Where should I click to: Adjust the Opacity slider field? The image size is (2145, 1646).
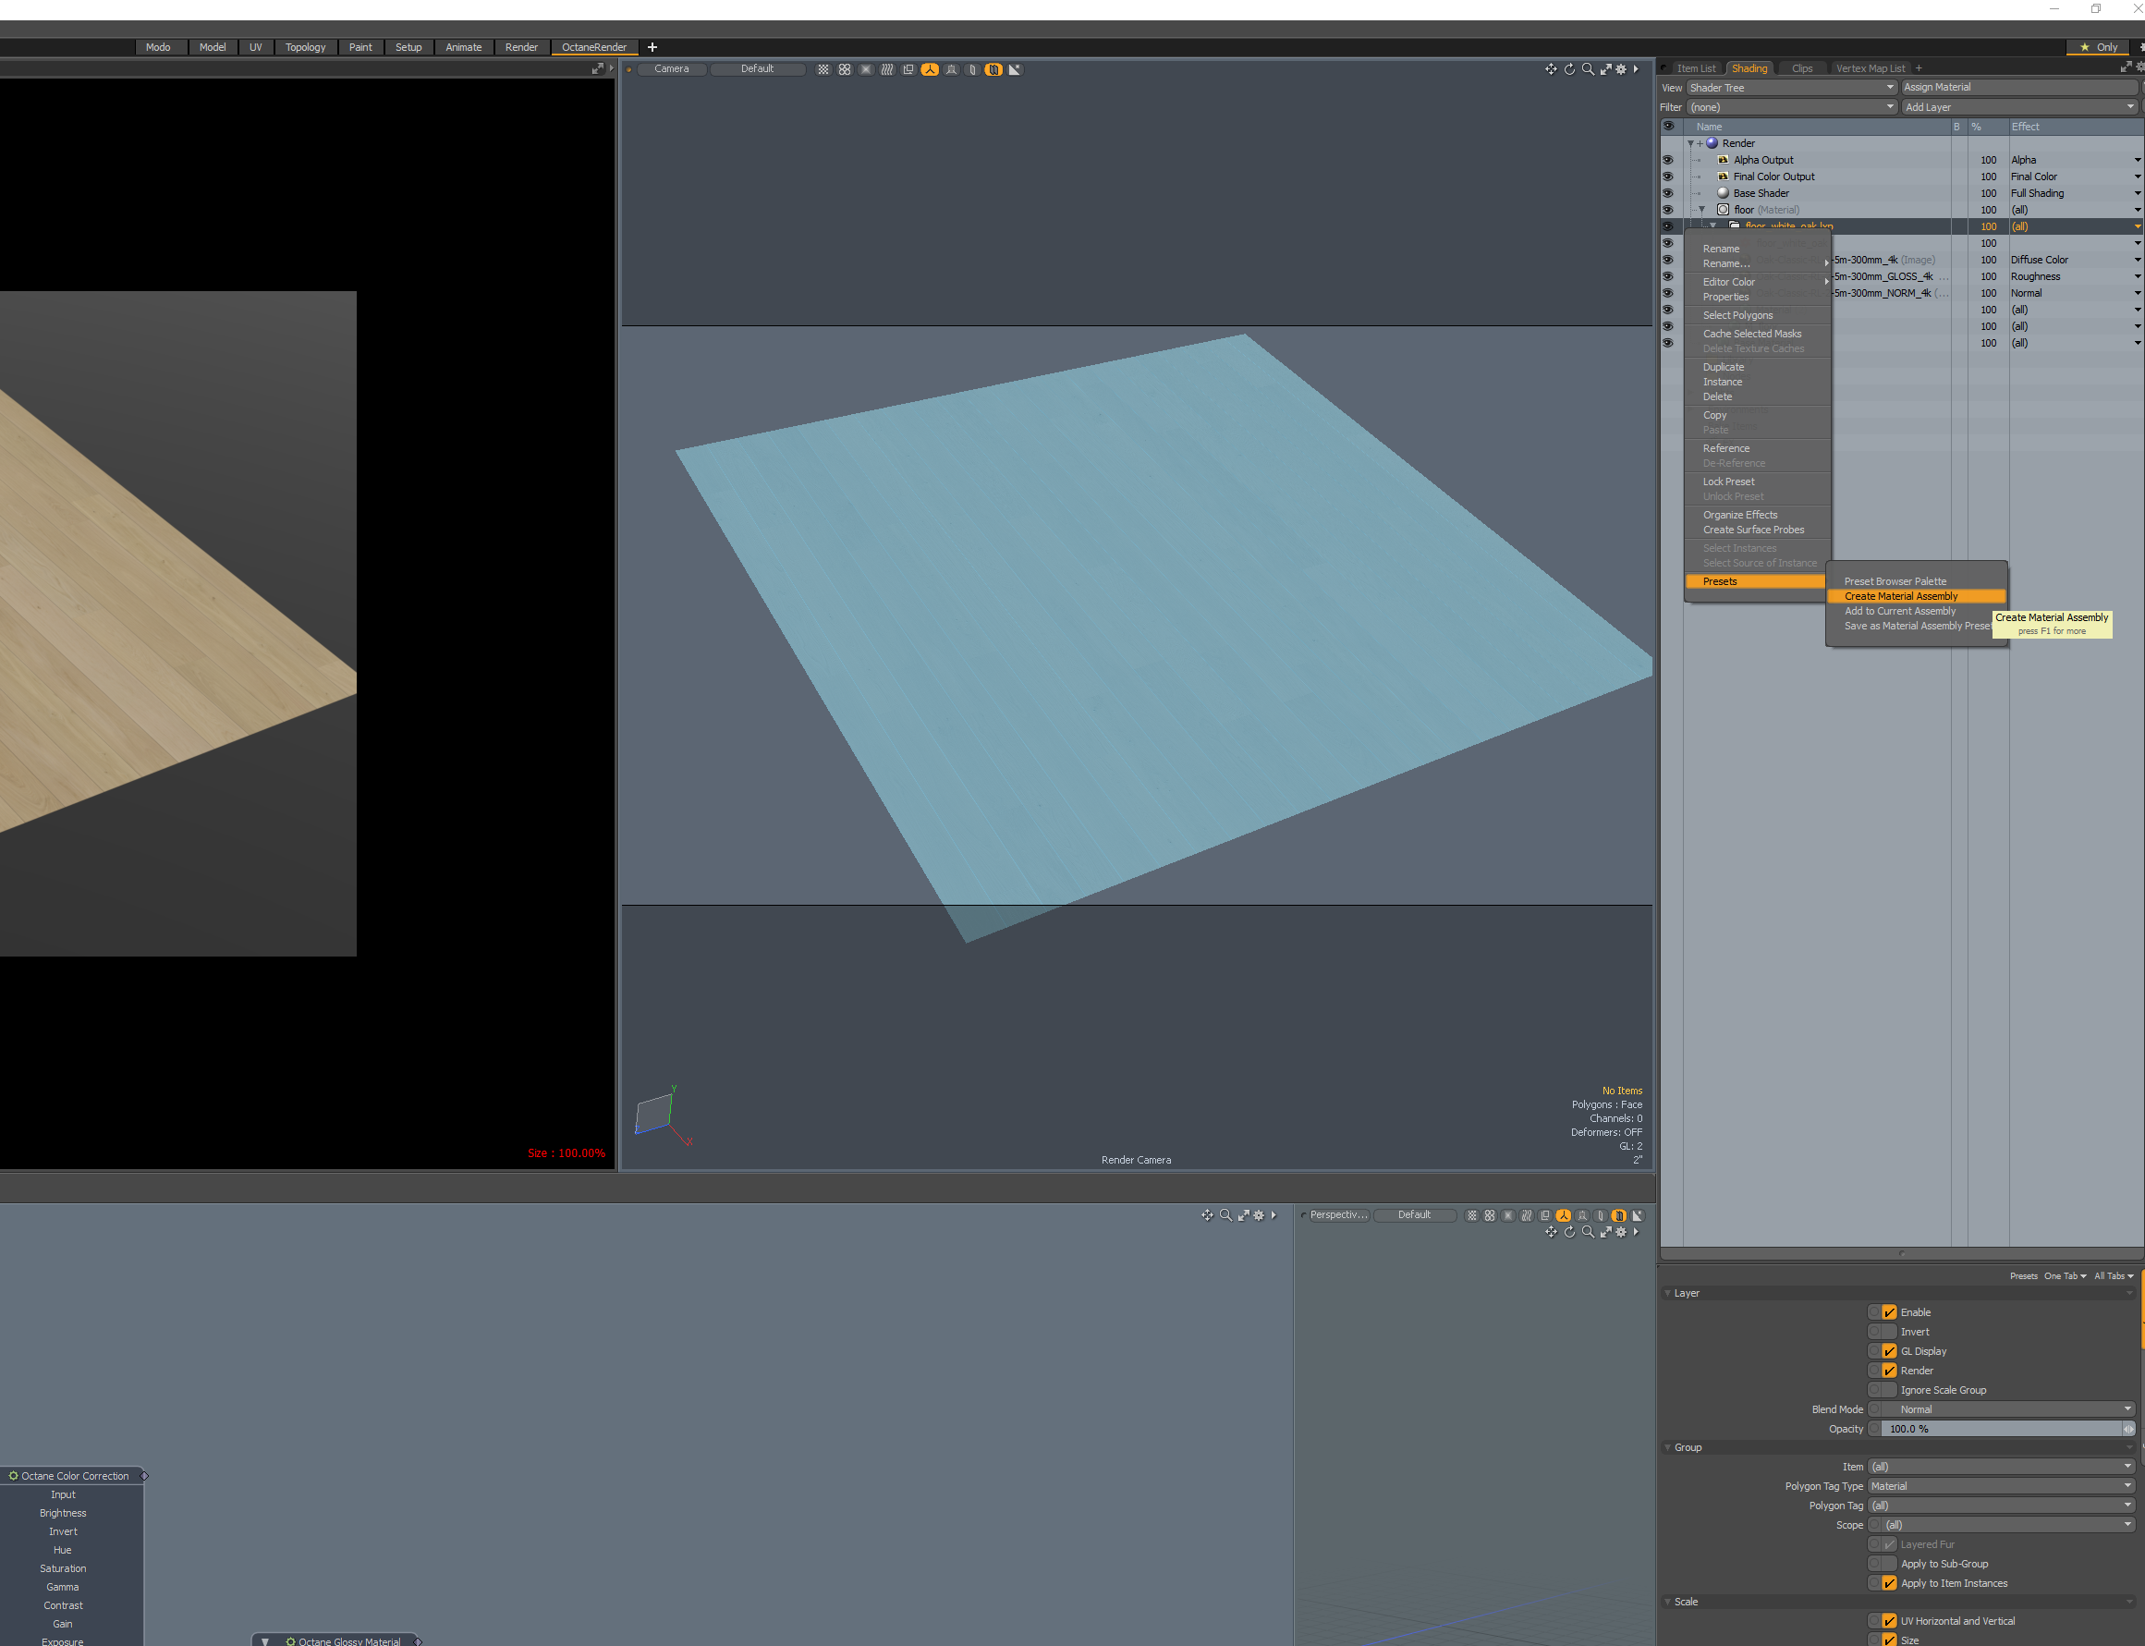pyautogui.click(x=2000, y=1429)
